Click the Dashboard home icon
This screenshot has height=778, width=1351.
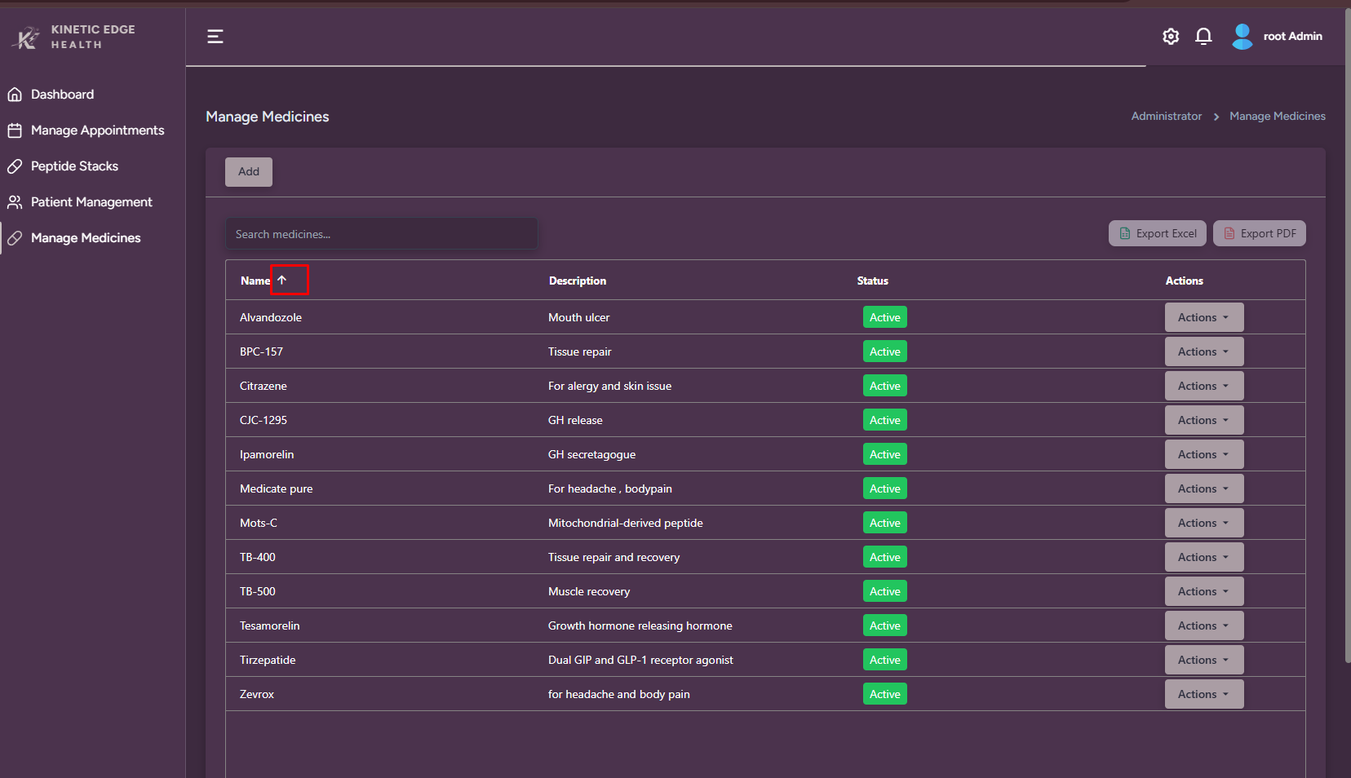tap(15, 95)
